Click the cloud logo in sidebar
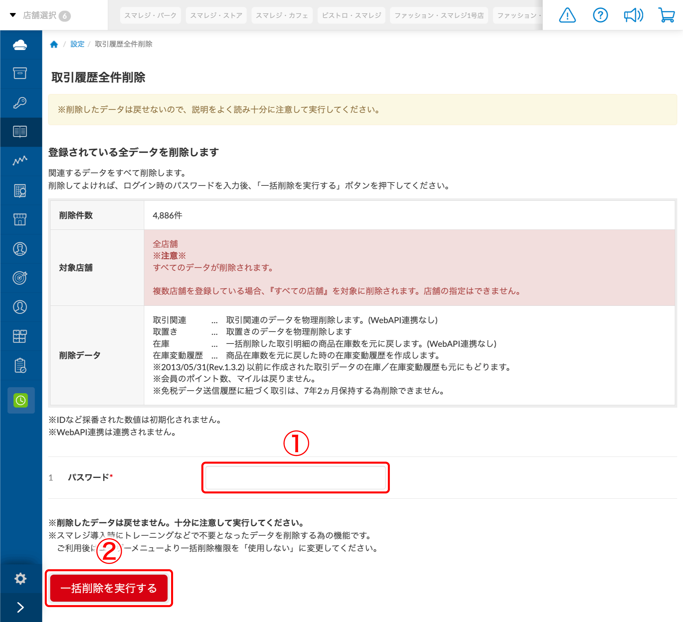 tap(20, 45)
